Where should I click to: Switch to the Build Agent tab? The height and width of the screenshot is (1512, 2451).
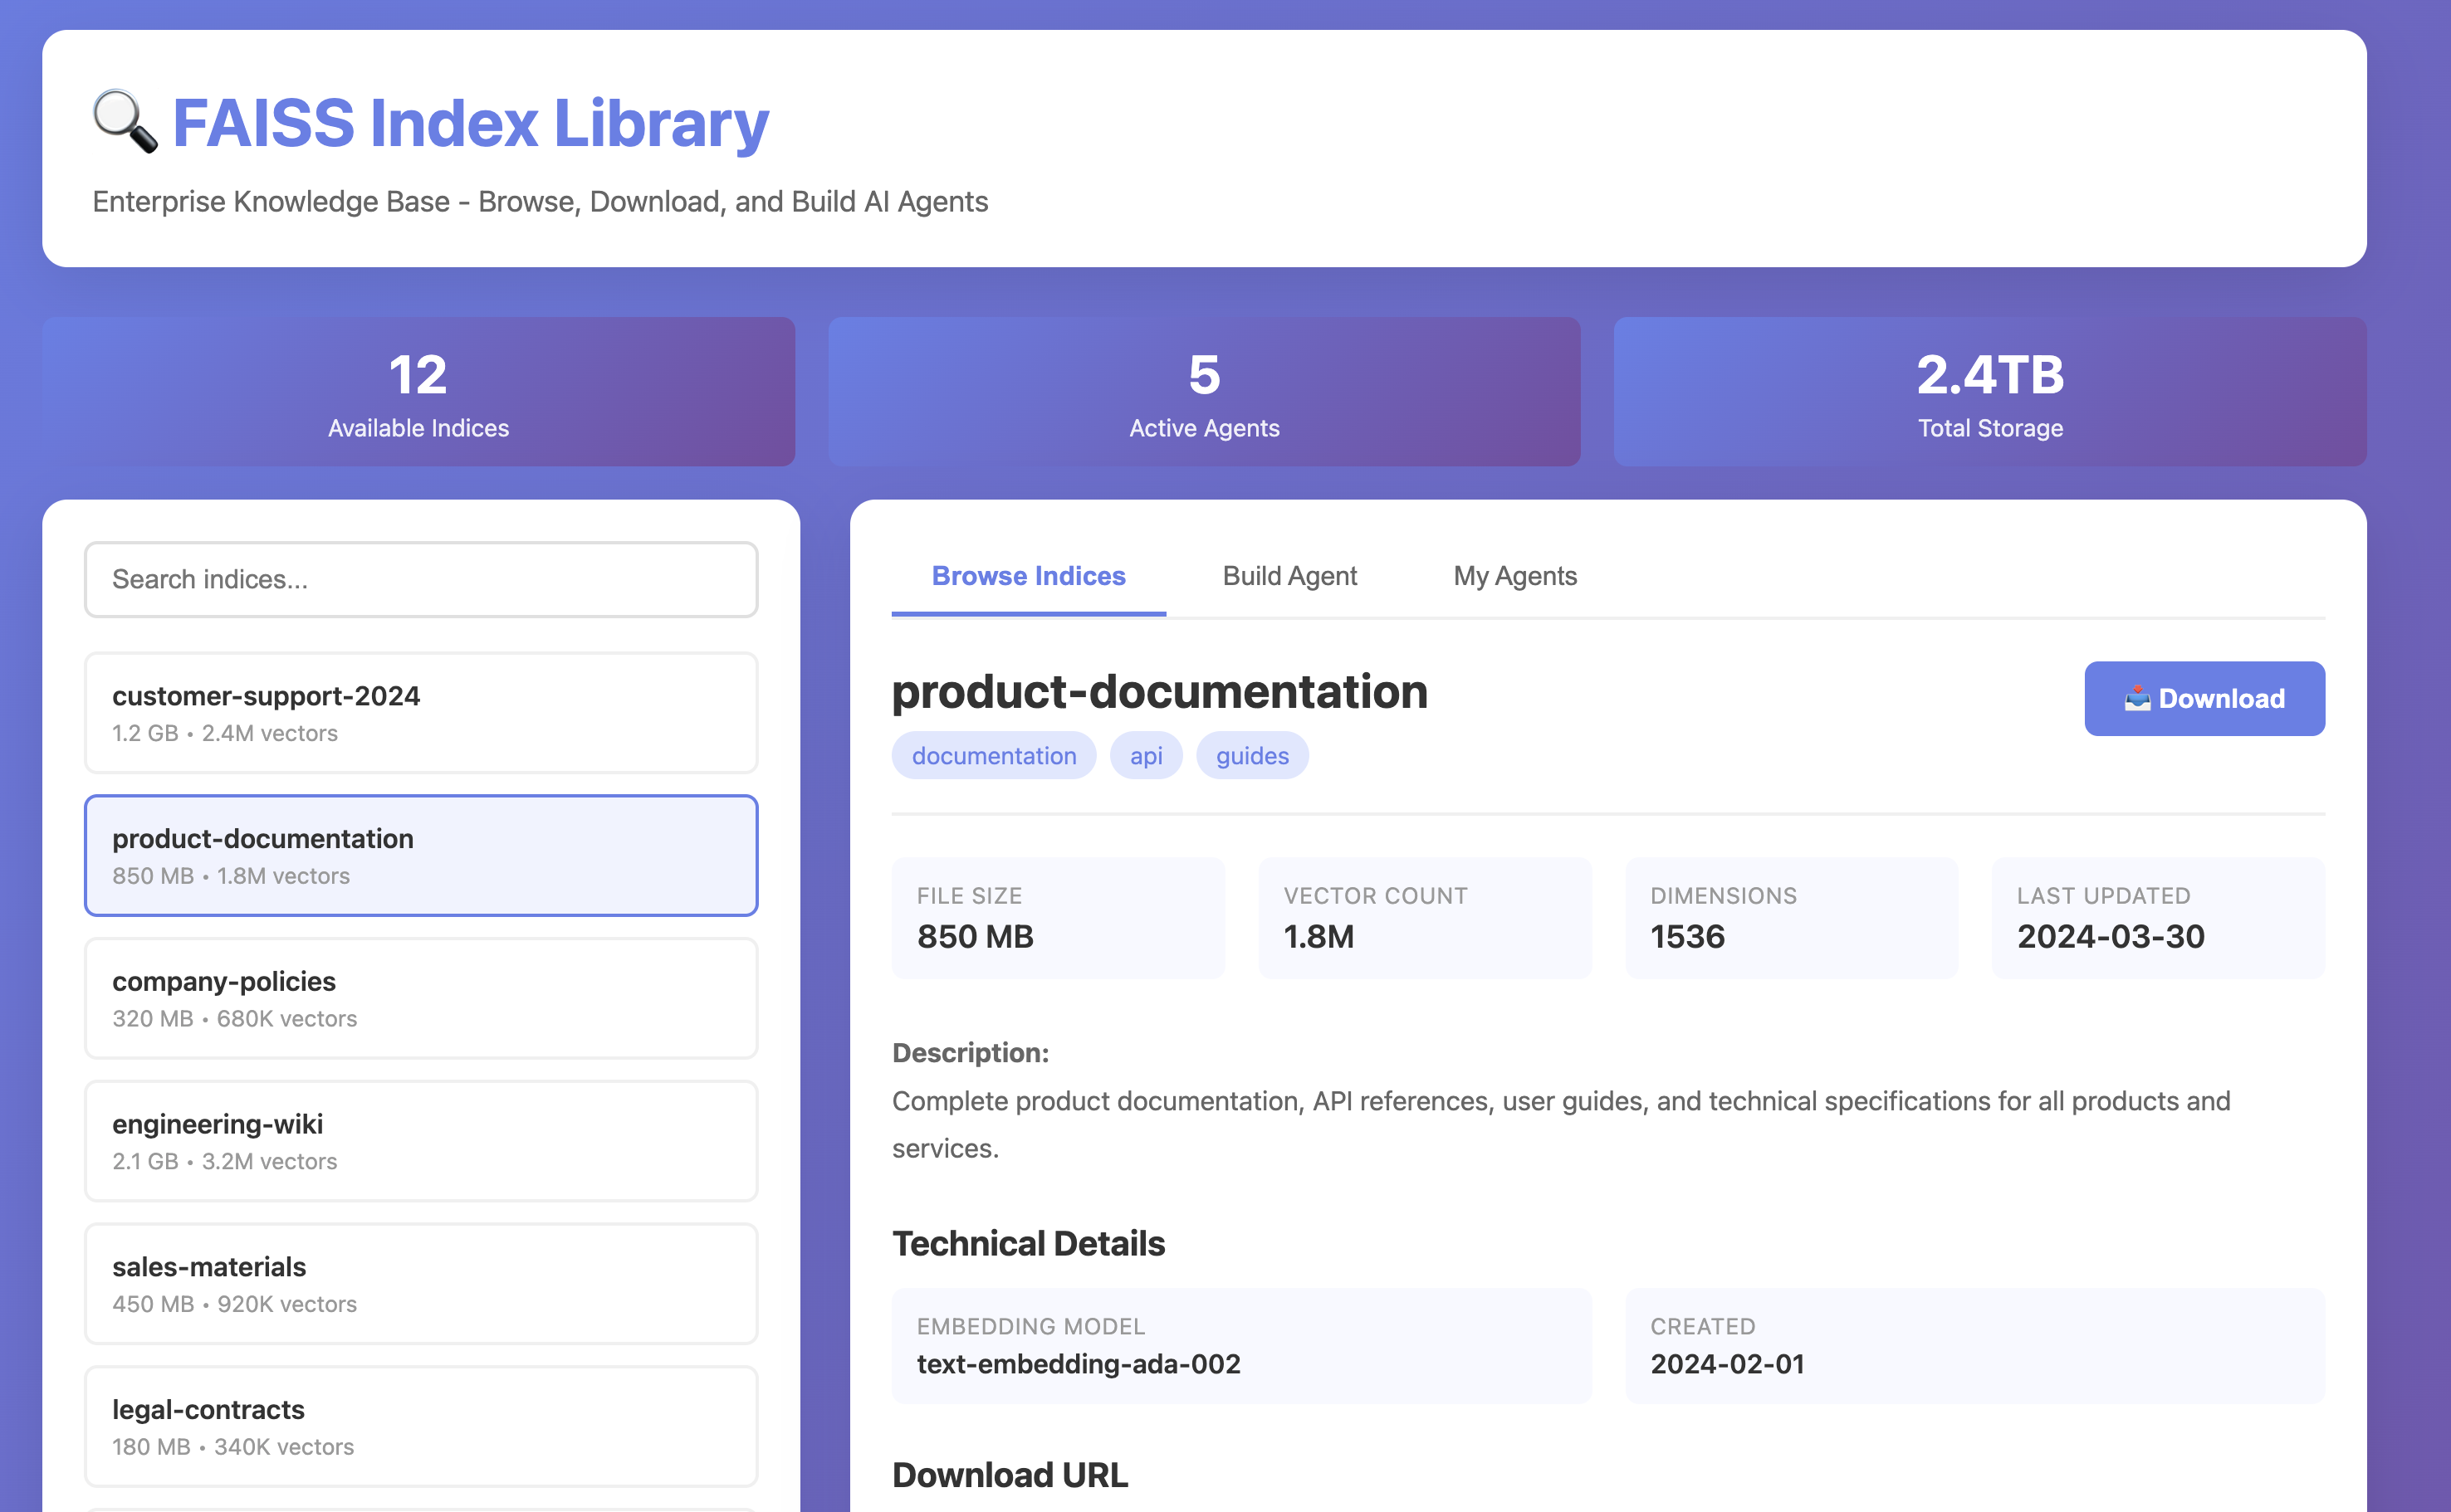pyautogui.click(x=1289, y=576)
